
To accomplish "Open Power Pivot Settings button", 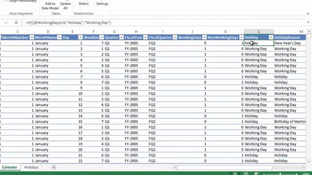I will (102, 3).
